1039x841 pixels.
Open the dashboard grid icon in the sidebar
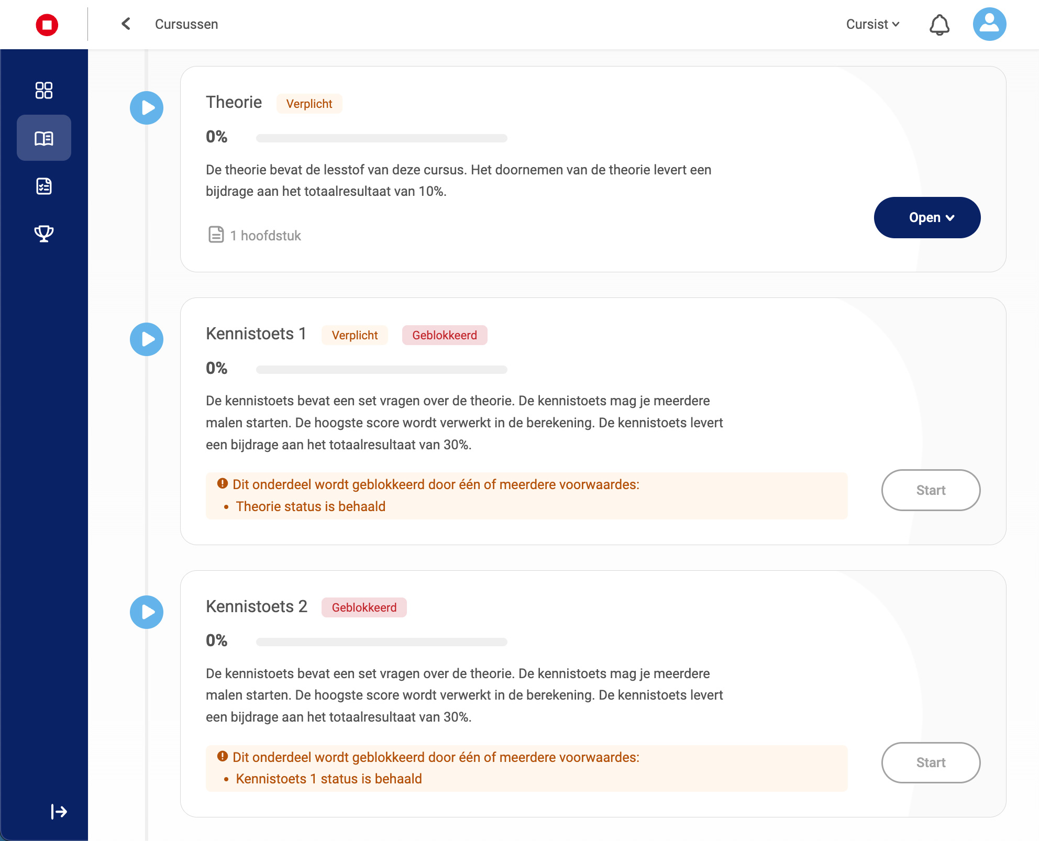click(44, 91)
